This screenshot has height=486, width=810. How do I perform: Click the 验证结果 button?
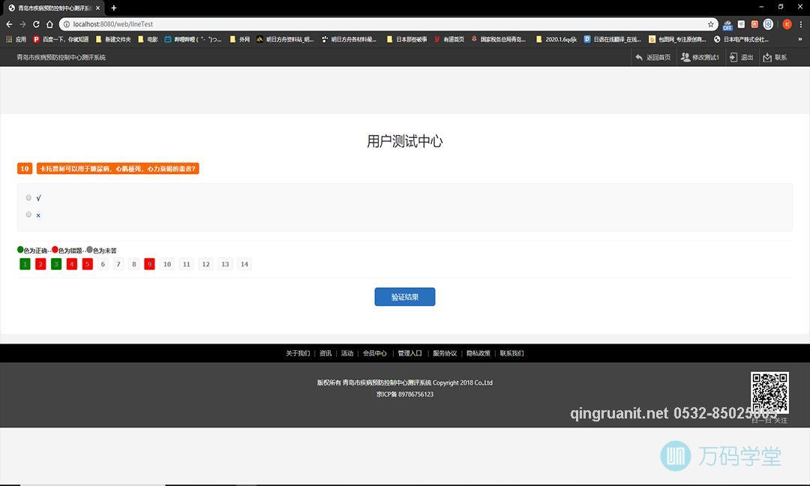pos(404,296)
